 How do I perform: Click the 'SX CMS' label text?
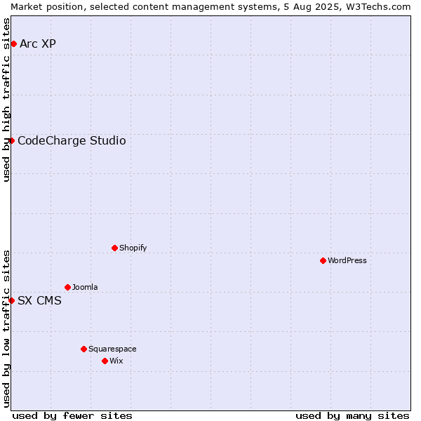[39, 300]
